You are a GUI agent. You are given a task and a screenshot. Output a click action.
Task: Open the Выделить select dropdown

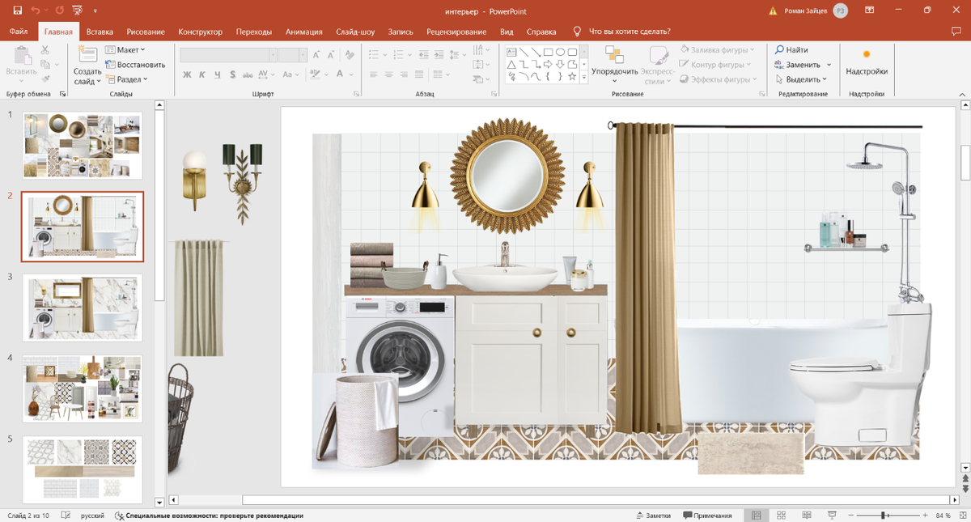pyautogui.click(x=801, y=79)
